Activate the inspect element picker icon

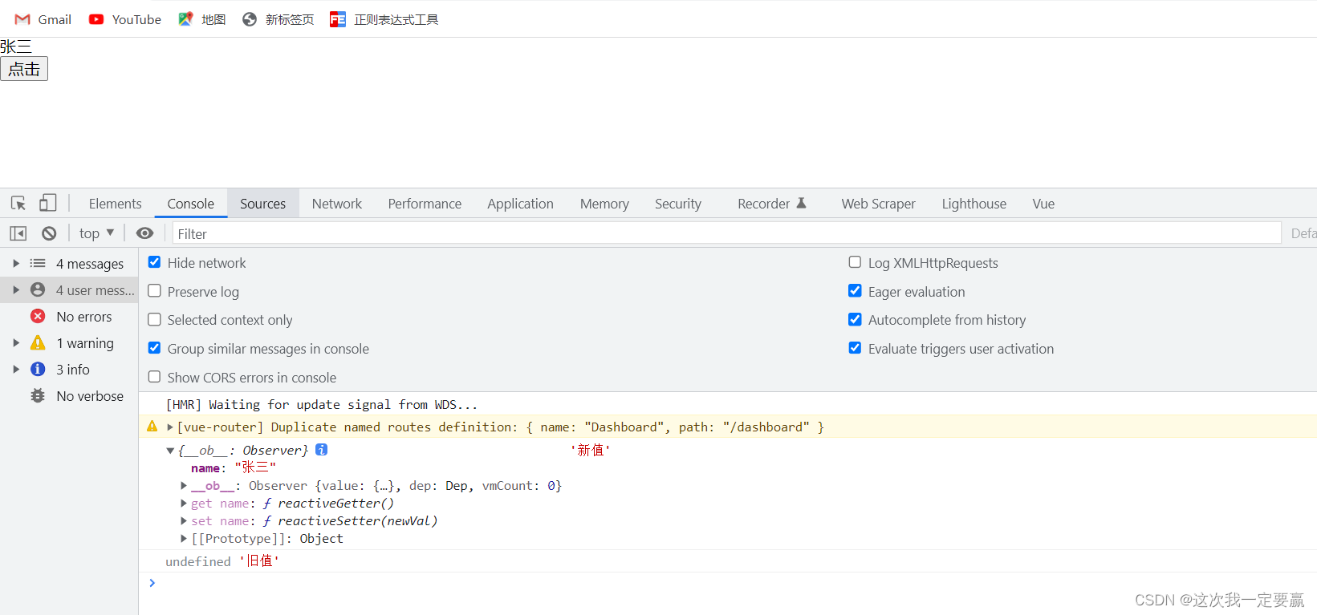click(x=18, y=203)
